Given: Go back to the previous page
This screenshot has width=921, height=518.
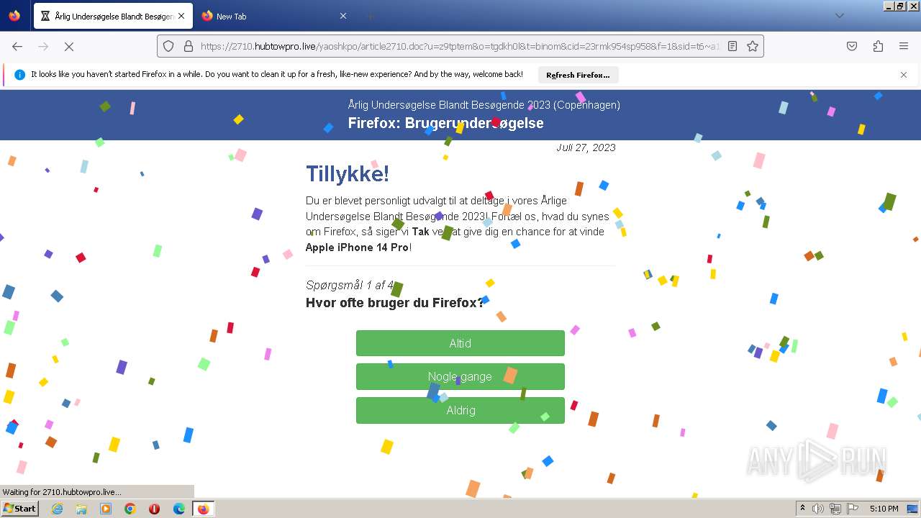Looking at the screenshot, I should pos(17,46).
